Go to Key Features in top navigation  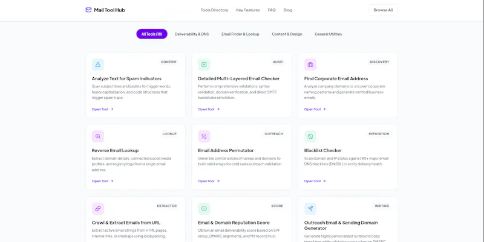pyautogui.click(x=248, y=10)
